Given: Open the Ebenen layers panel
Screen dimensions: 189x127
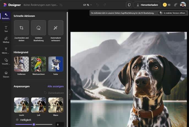Looking at the screenshot, I should [6, 74].
